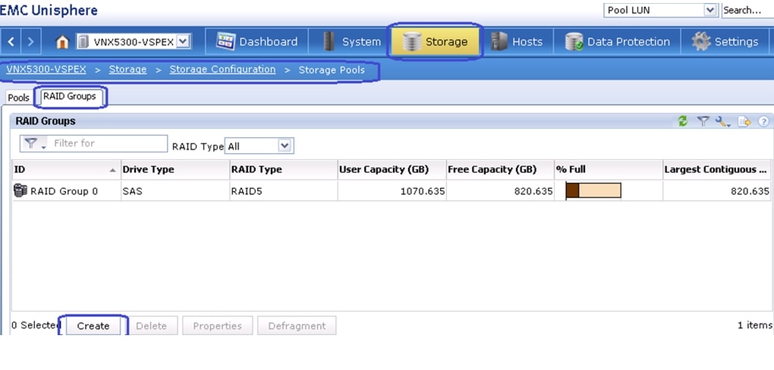Image resolution: width=774 pixels, height=370 pixels.
Task: Go to home icon
Action: 62,42
